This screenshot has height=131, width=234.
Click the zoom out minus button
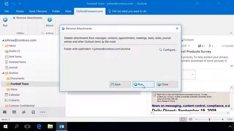pyautogui.click(x=196, y=119)
